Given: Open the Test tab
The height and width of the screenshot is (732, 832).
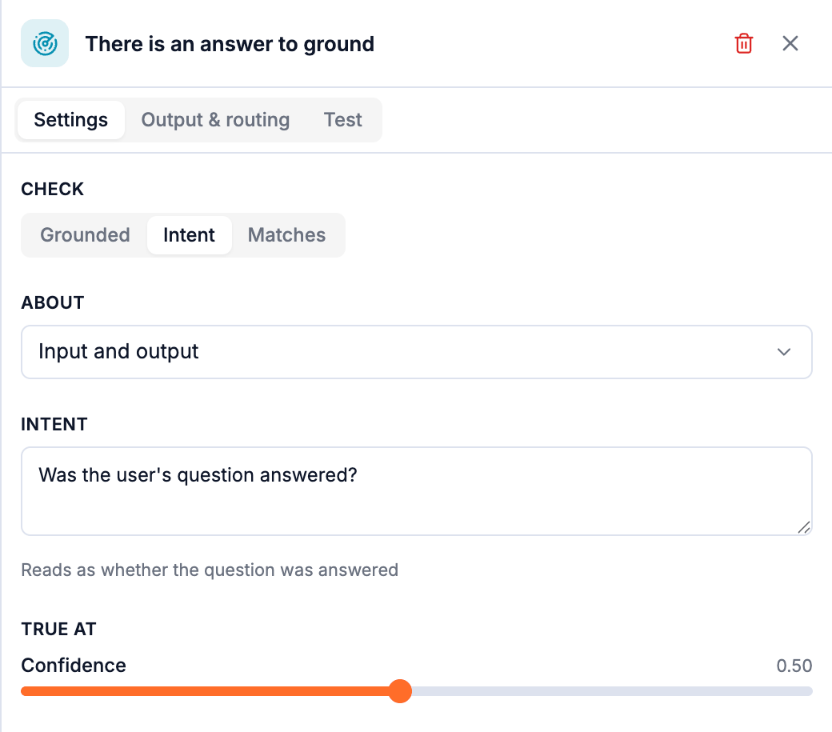Looking at the screenshot, I should pos(342,120).
